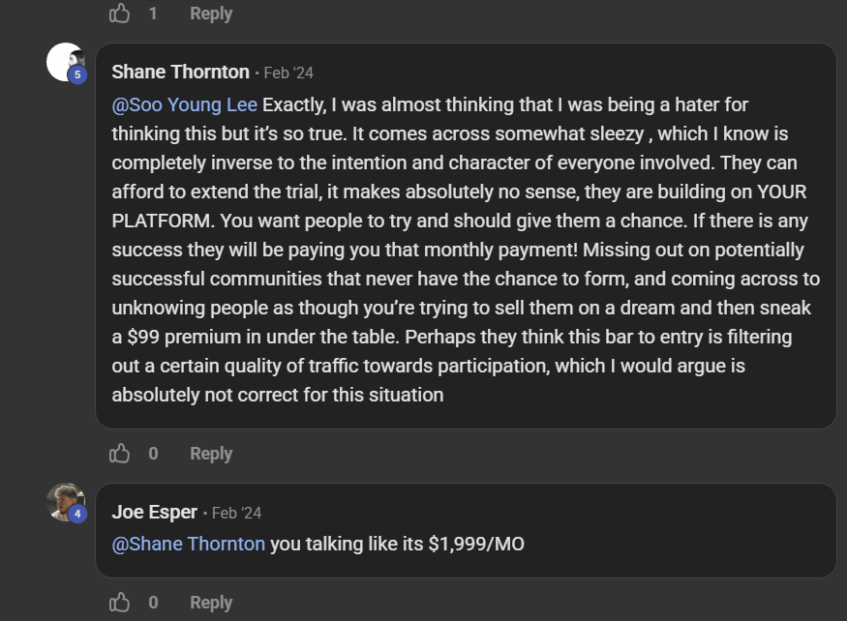Reply to Shane Thornton's comment
Viewport: 847px width, 621px height.
click(x=211, y=453)
